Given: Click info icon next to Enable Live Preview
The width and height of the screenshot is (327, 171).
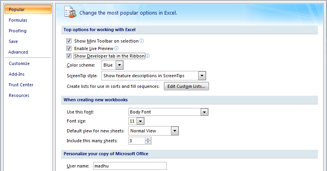Looking at the screenshot, I should (x=116, y=48).
